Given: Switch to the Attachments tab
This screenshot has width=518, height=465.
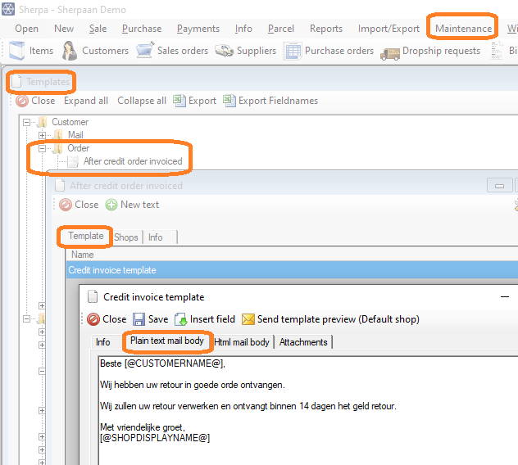Looking at the screenshot, I should click(x=303, y=342).
